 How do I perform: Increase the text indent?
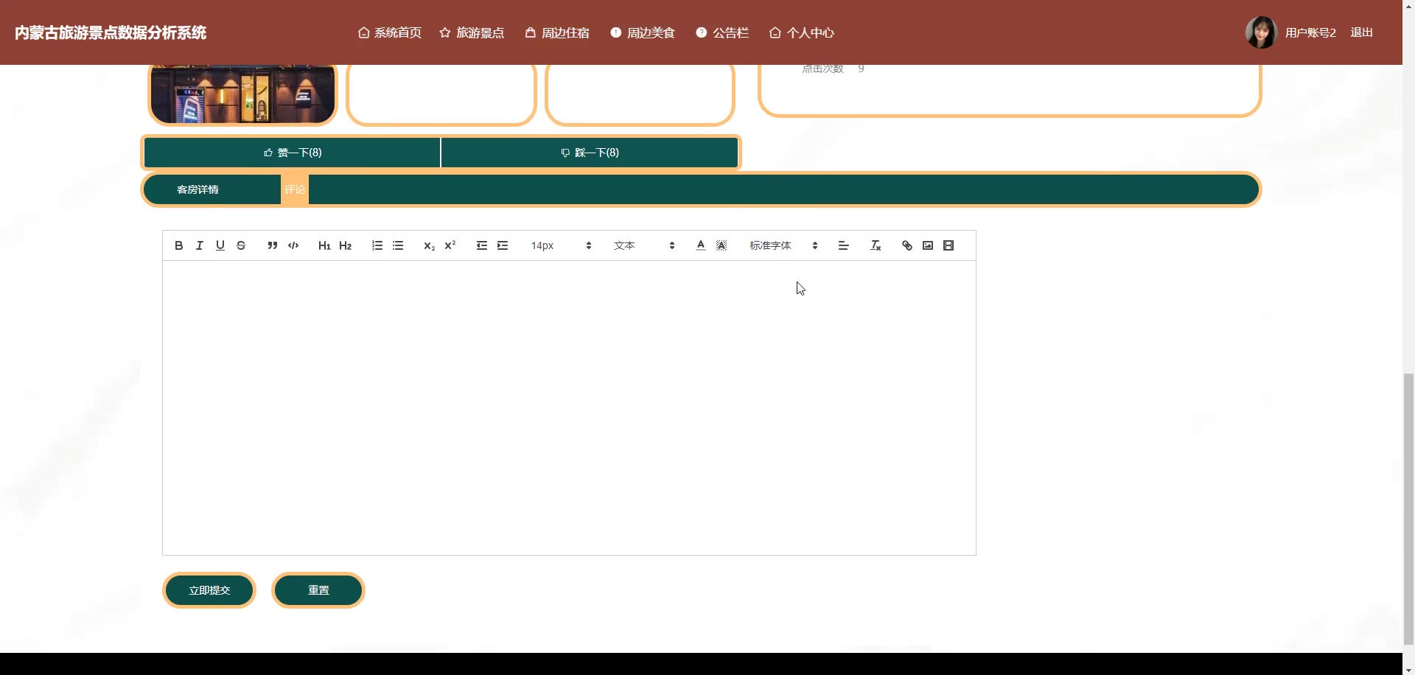coord(503,245)
